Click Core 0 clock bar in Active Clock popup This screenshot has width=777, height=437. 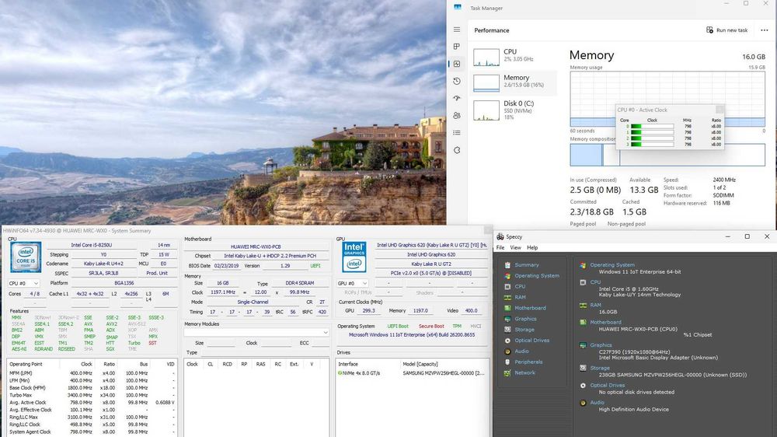(652, 127)
